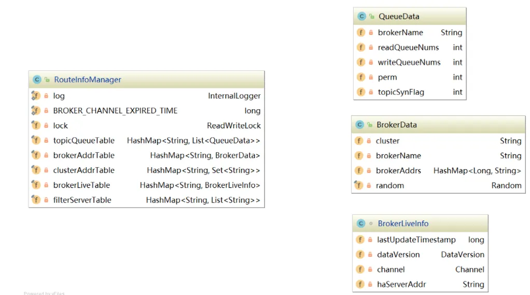Click the field icon next to log
Image resolution: width=530 pixels, height=295 pixels.
36,96
